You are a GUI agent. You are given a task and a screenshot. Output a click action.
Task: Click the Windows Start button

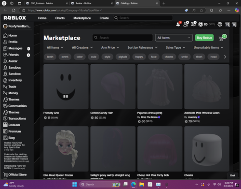tap(75, 184)
